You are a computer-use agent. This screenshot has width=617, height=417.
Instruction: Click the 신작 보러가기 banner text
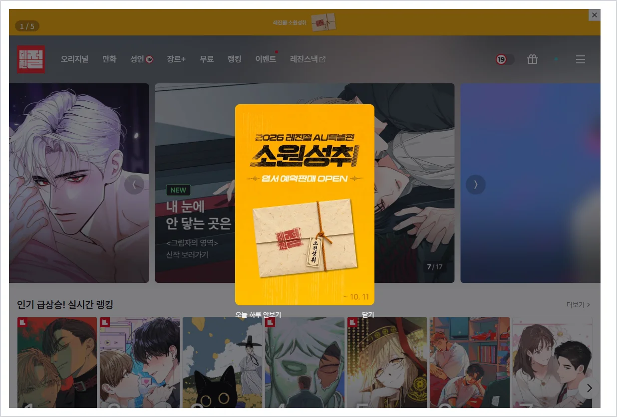pos(187,255)
